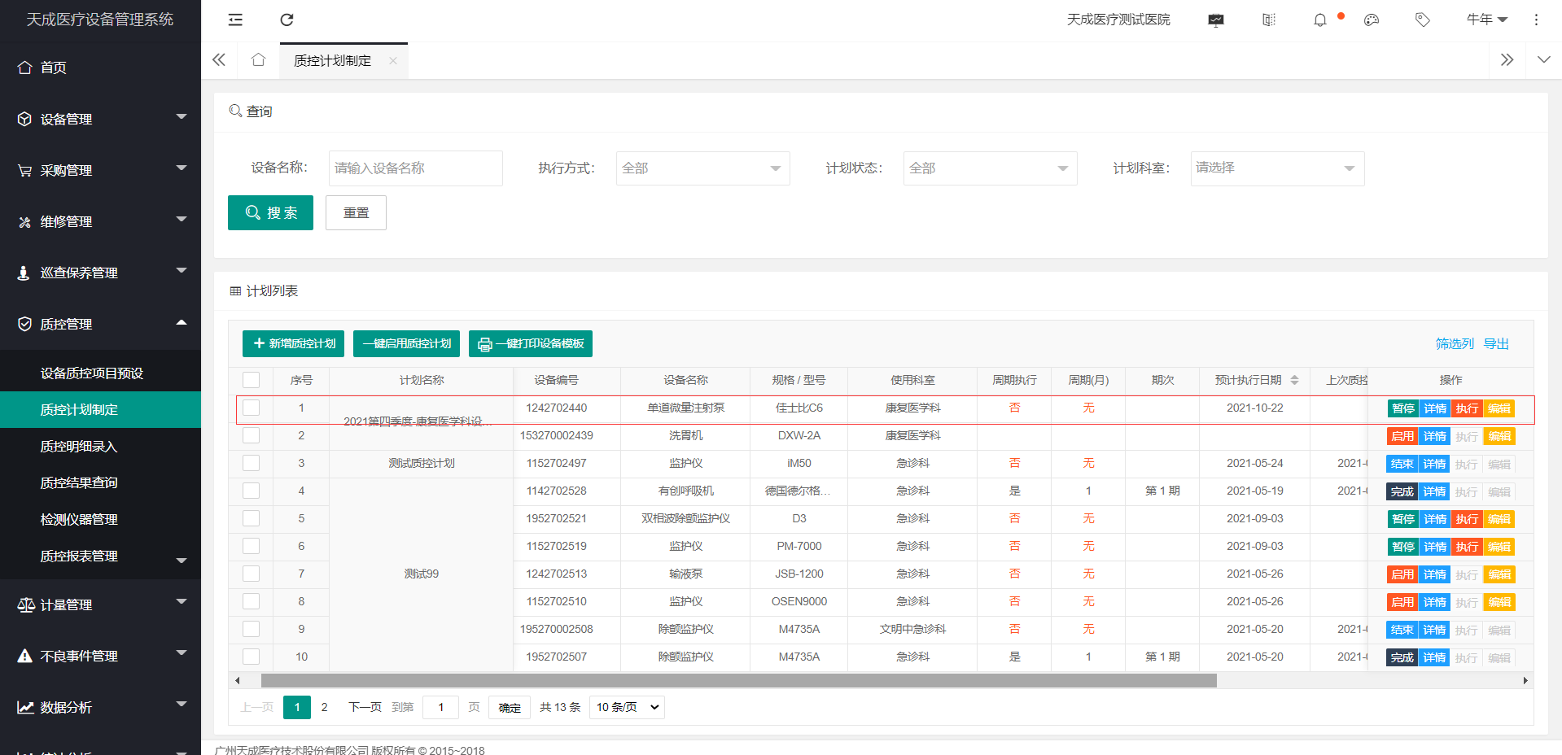This screenshot has width=1562, height=755.
Task: Go to the home tab icon
Action: coord(259,60)
